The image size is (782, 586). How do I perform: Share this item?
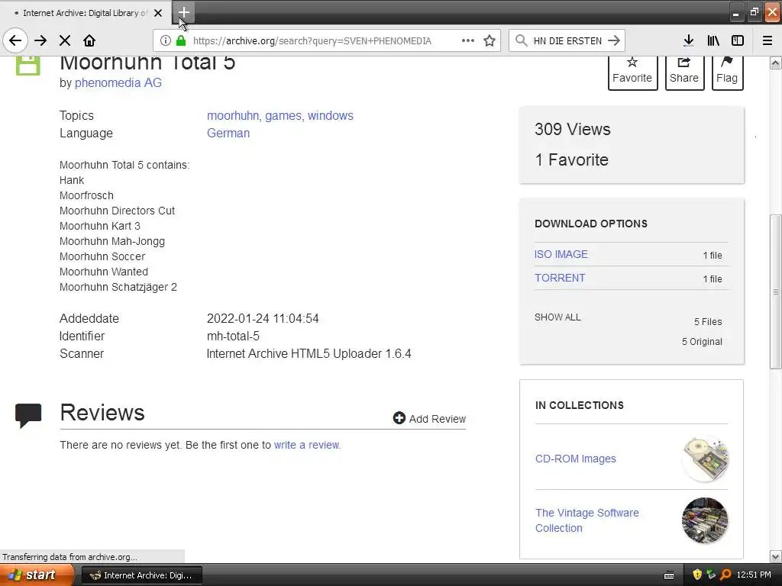click(x=684, y=72)
